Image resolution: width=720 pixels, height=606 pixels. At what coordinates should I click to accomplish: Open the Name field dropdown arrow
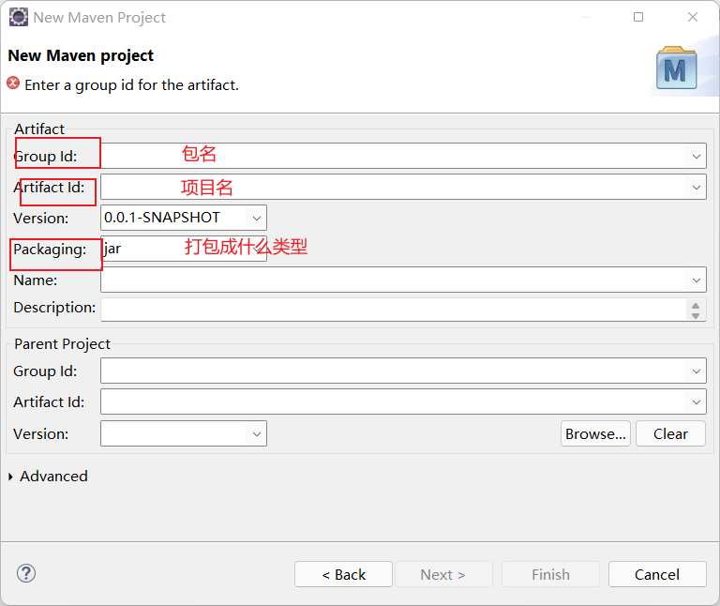(697, 280)
